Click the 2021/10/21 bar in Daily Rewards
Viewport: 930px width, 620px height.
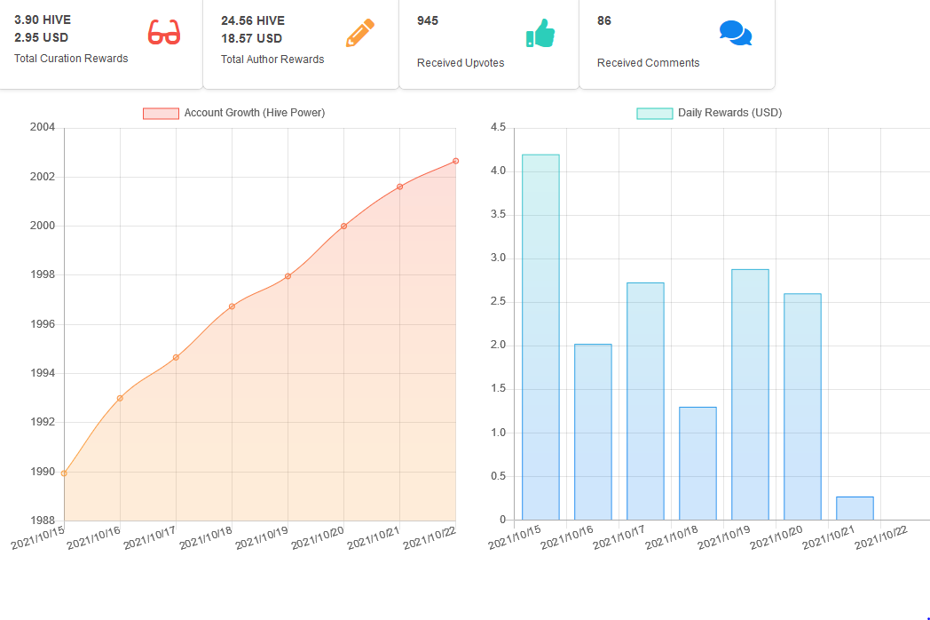(855, 508)
